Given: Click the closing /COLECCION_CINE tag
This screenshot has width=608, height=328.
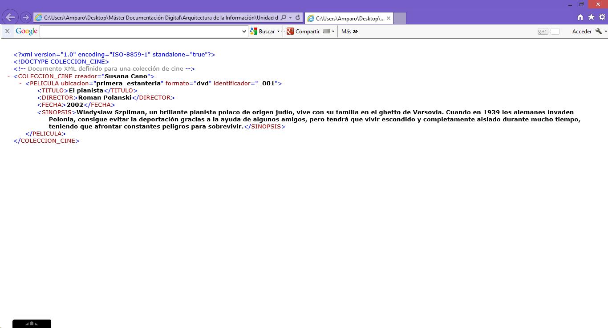Looking at the screenshot, I should (x=47, y=140).
